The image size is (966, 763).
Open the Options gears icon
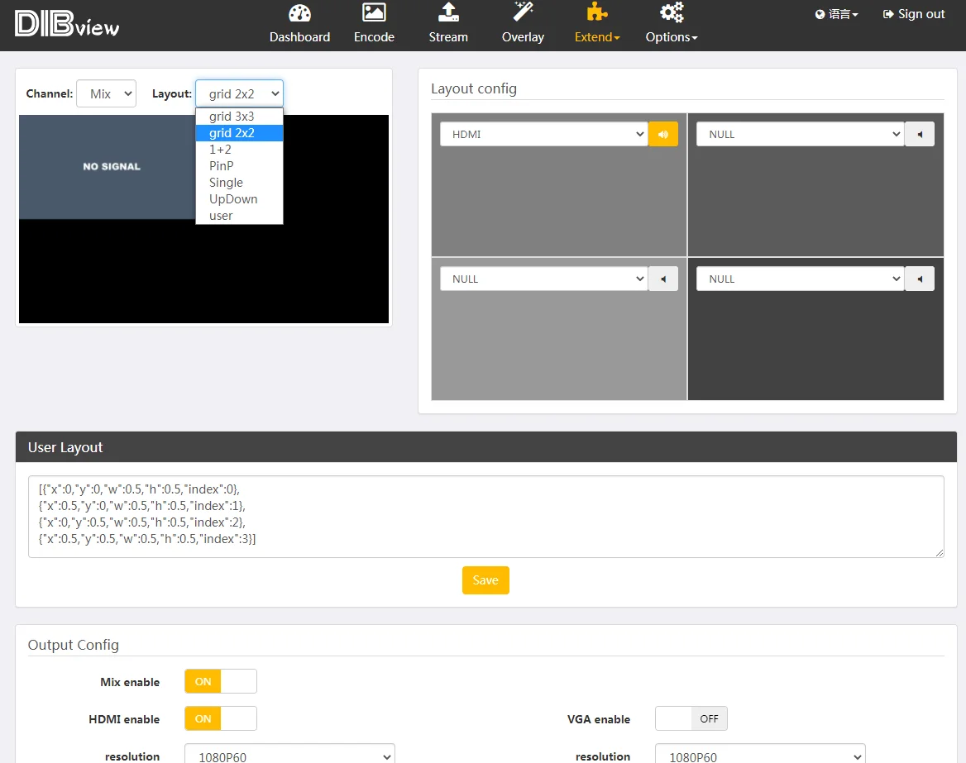click(x=672, y=12)
